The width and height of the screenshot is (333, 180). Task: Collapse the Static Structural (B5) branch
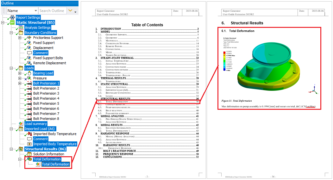3,22
